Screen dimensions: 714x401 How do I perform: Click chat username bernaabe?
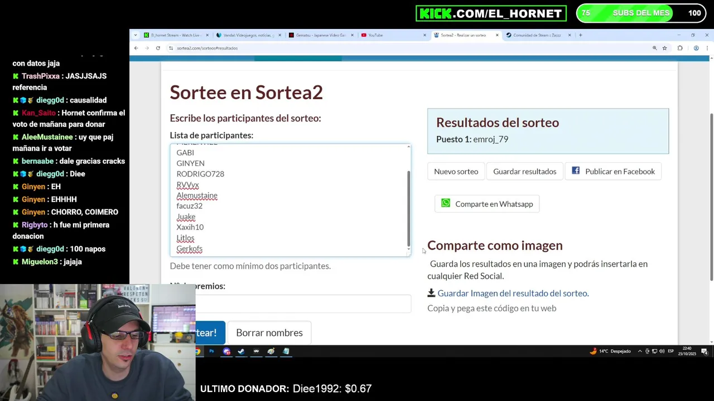coord(37,161)
